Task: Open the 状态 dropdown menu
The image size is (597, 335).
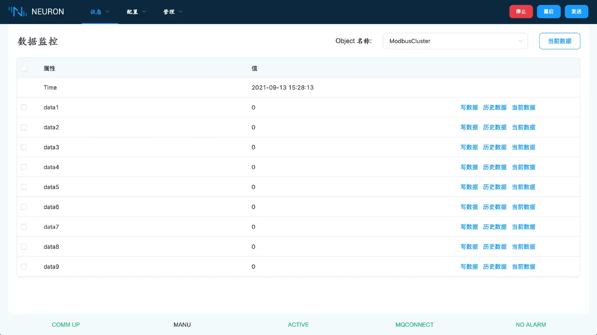Action: coord(99,12)
